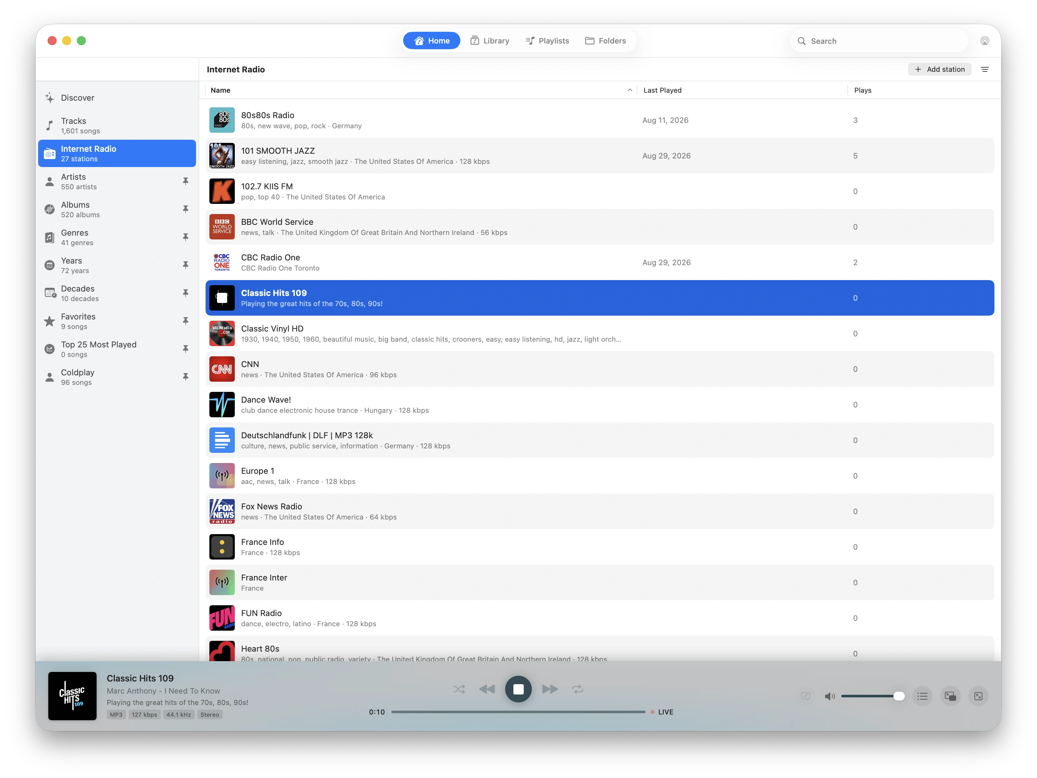Click the 101 SMOOTH JAZZ station artwork

222,156
